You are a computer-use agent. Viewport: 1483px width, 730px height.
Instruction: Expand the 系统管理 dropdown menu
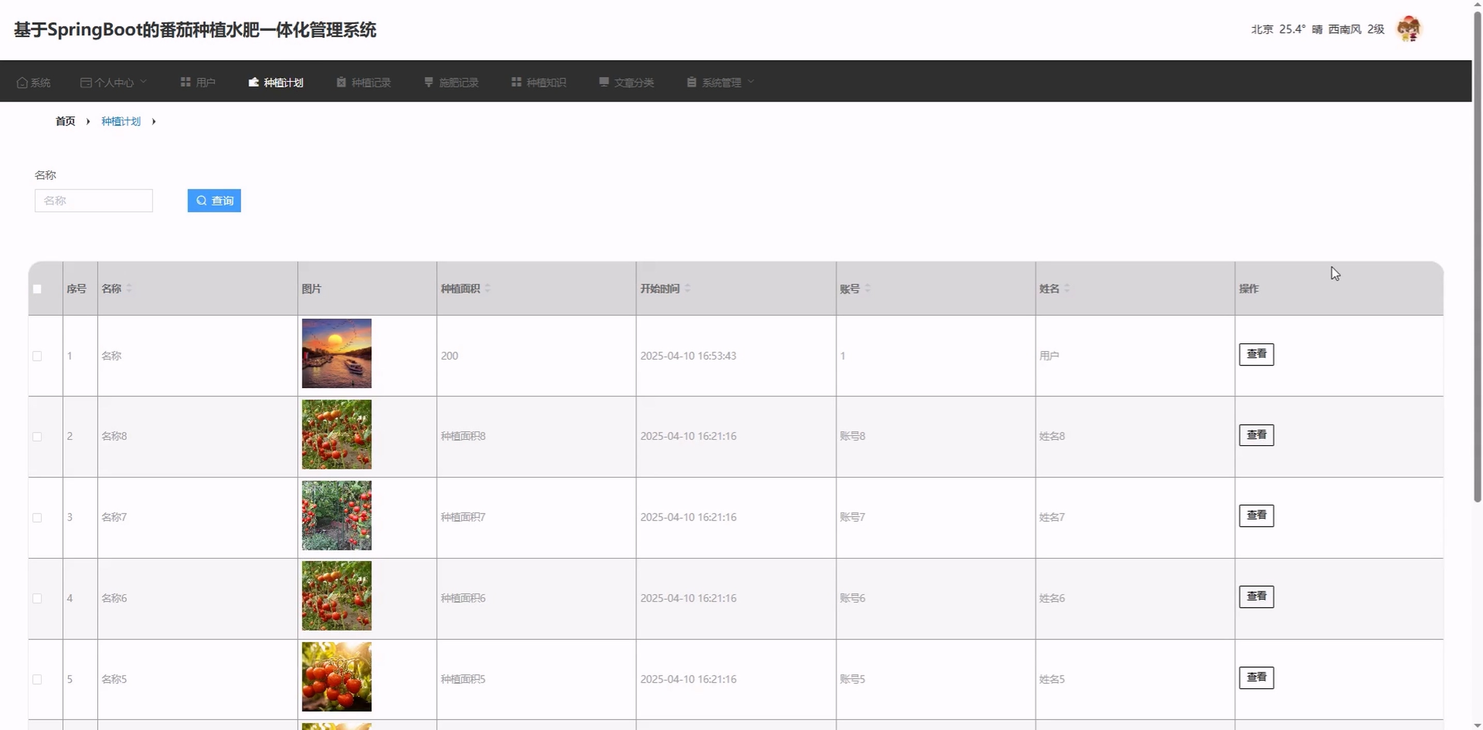(721, 82)
